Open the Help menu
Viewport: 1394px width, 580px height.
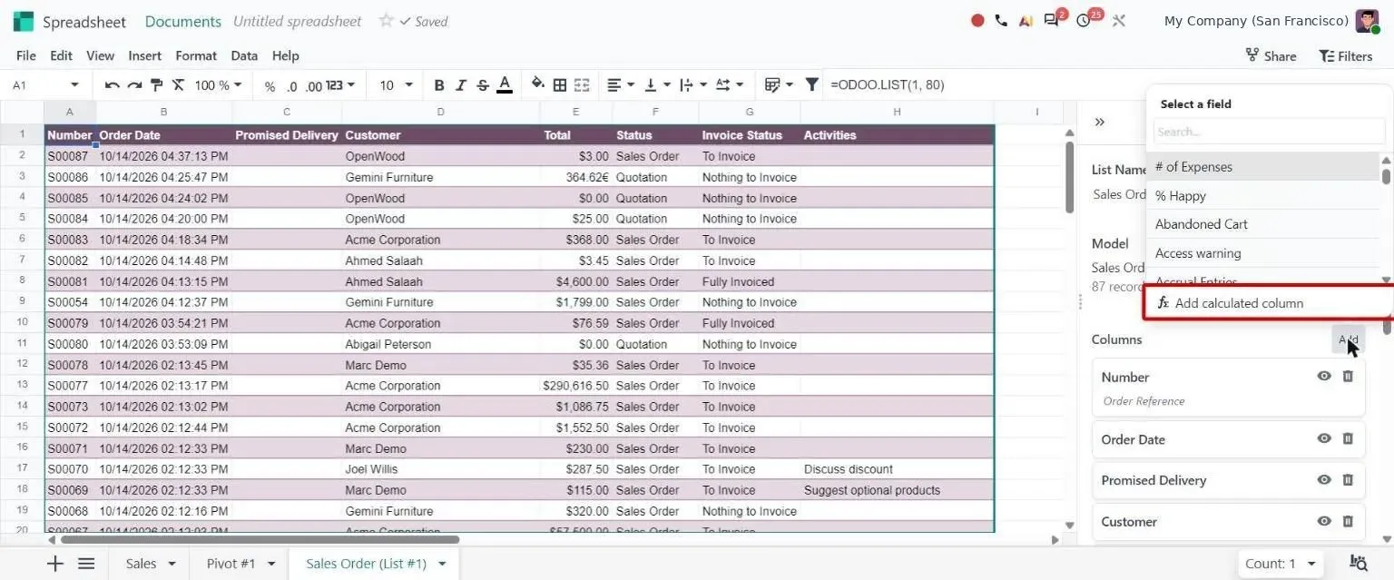tap(285, 55)
